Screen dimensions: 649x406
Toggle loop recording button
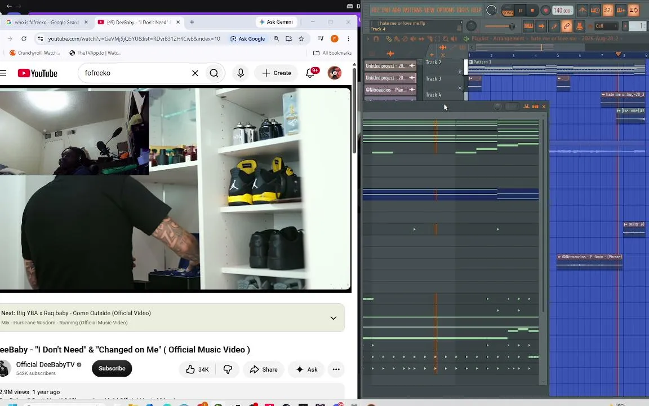633,10
